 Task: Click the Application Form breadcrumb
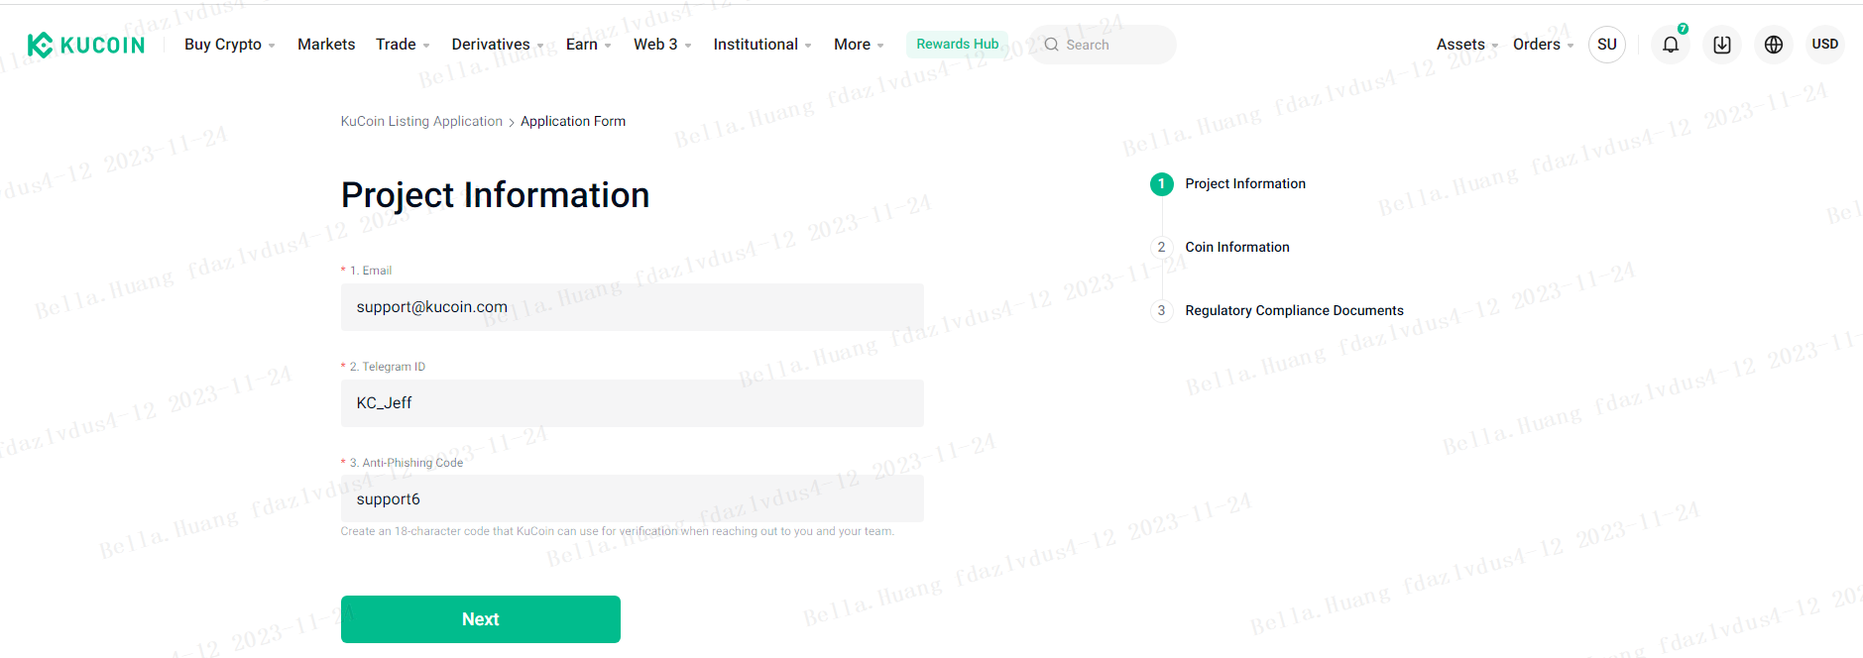573,121
